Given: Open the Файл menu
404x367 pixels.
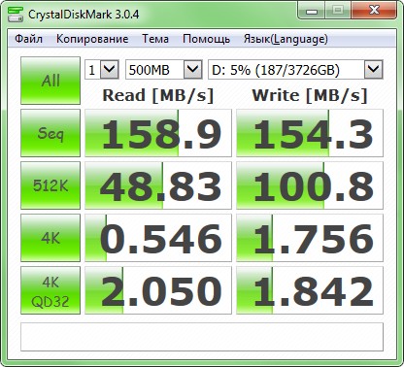Looking at the screenshot, I should (28, 39).
